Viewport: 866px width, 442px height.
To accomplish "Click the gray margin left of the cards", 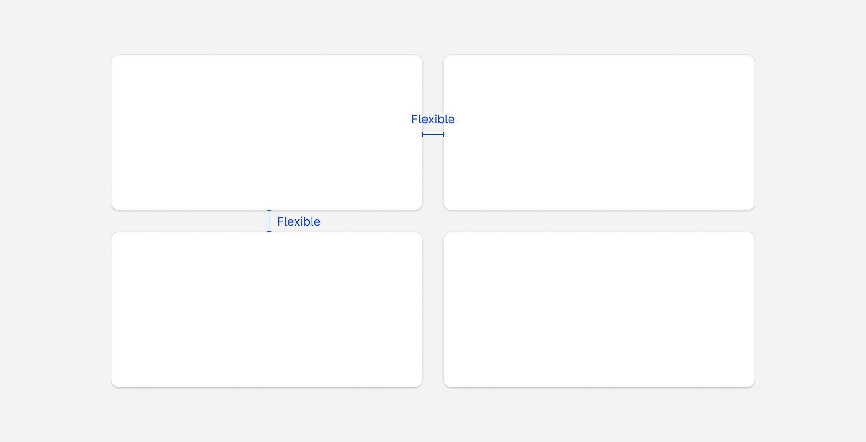I will coord(55,221).
